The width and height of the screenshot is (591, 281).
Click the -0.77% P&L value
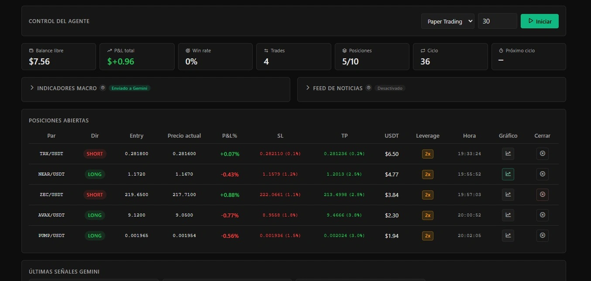[230, 216]
